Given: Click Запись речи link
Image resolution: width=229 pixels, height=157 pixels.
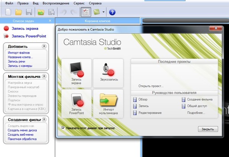Looking at the screenshot, I should pyautogui.click(x=16, y=61).
